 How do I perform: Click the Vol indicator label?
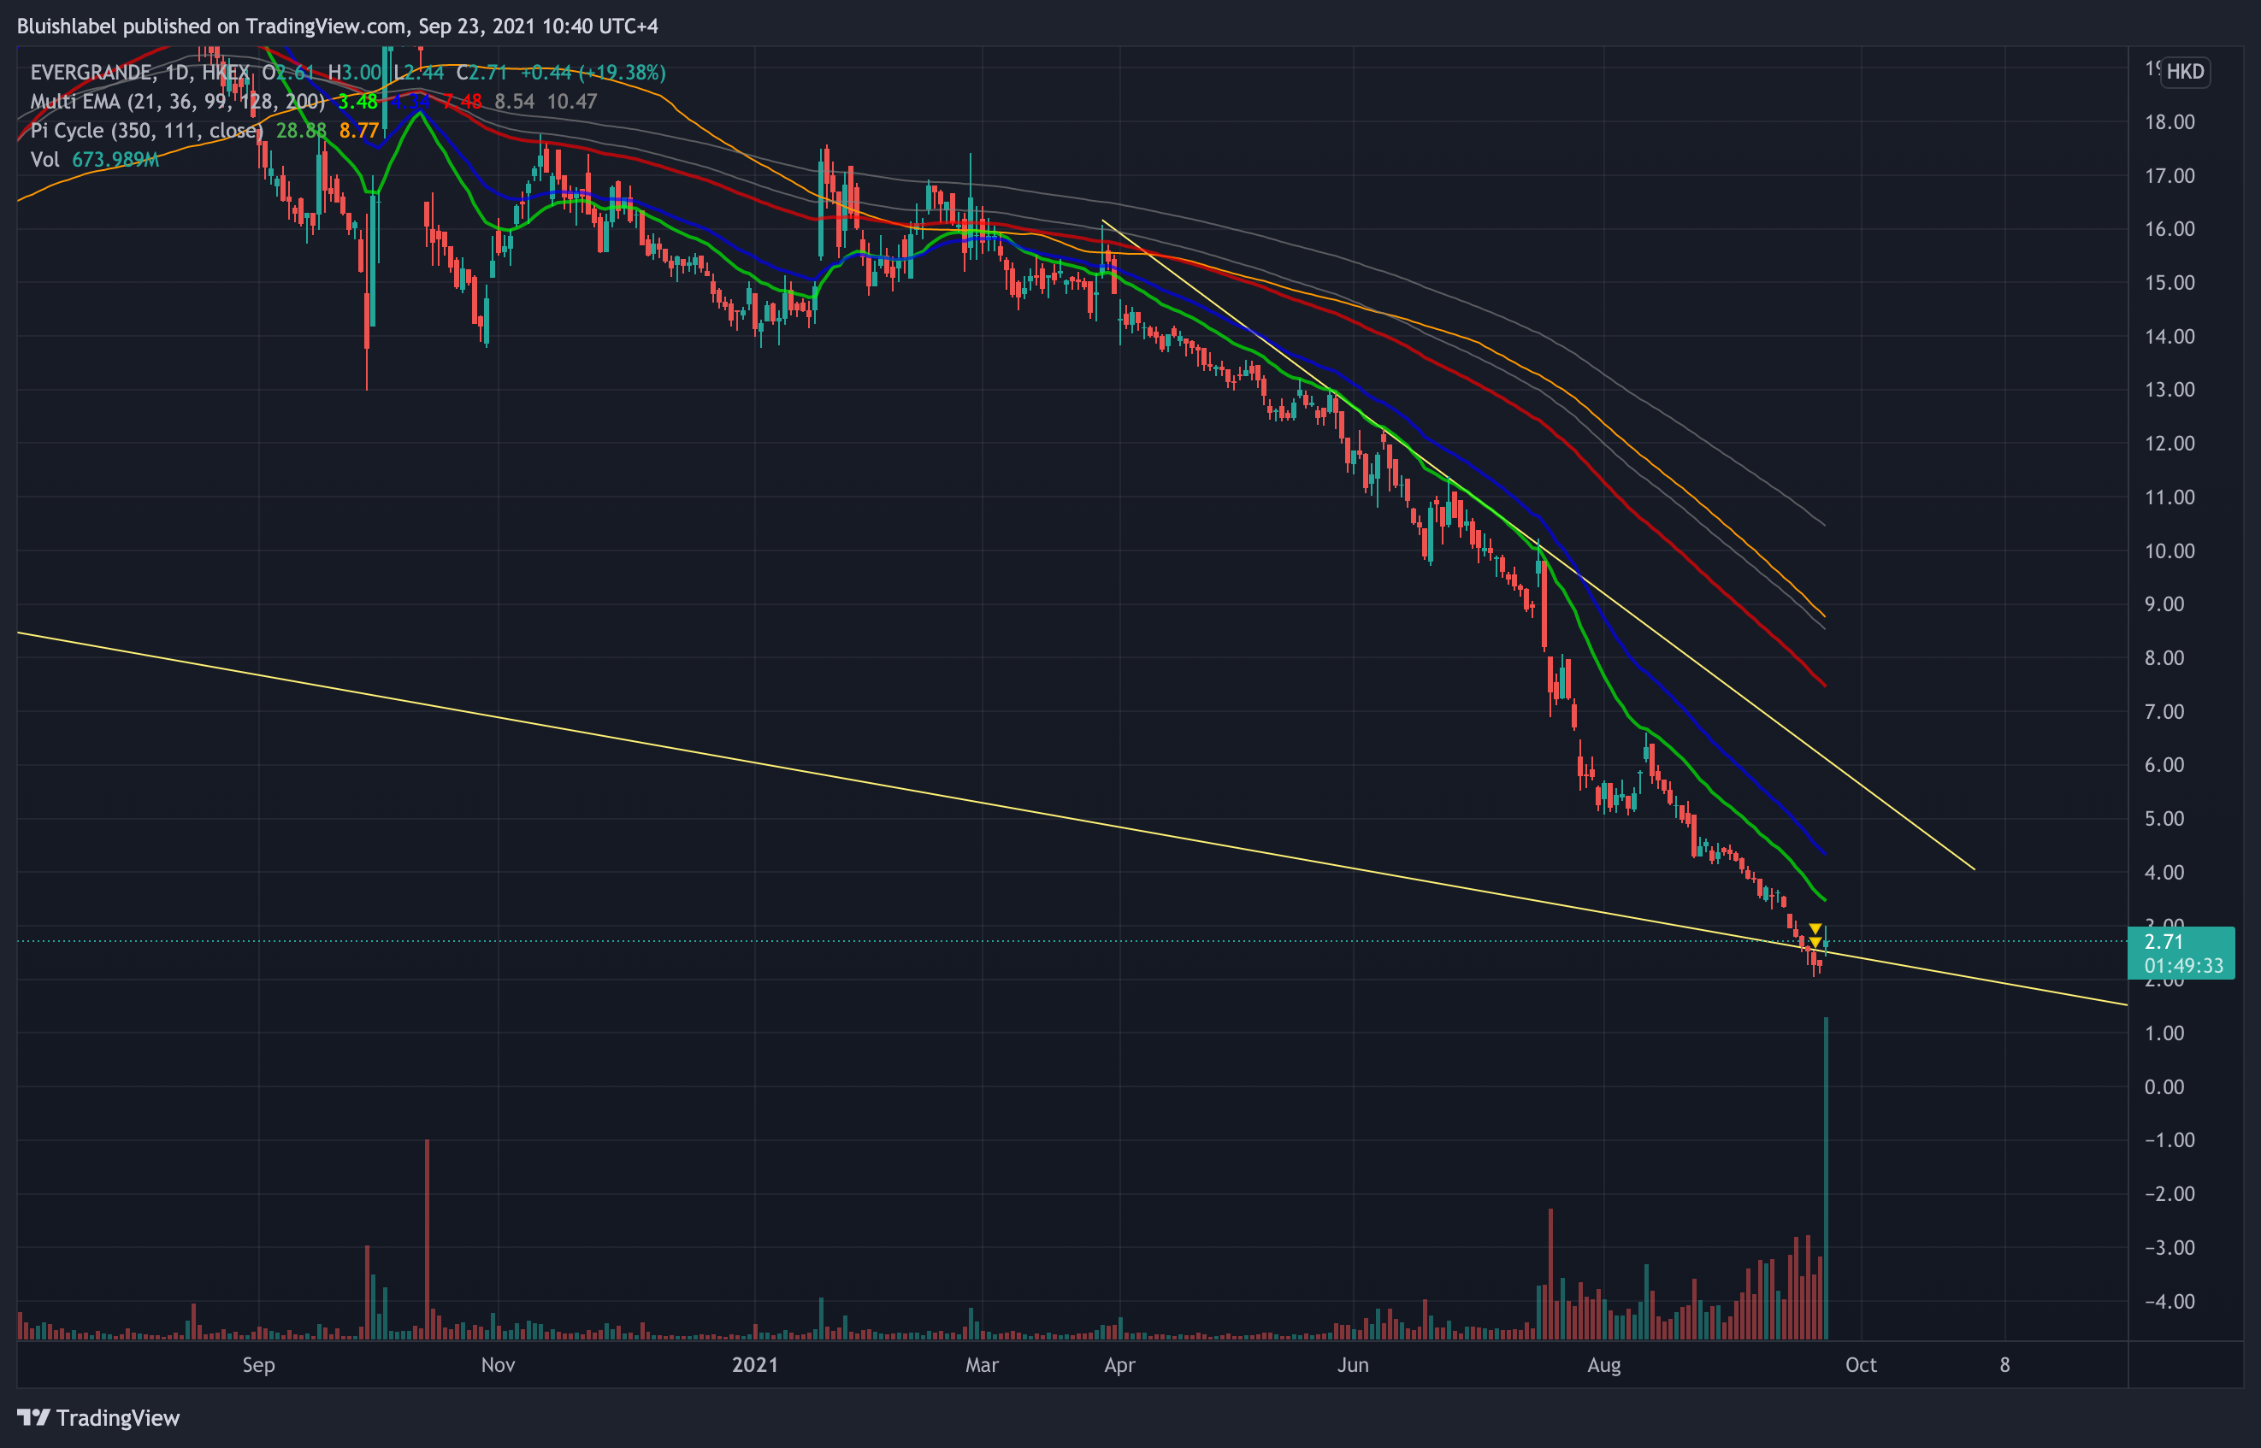click(x=44, y=160)
